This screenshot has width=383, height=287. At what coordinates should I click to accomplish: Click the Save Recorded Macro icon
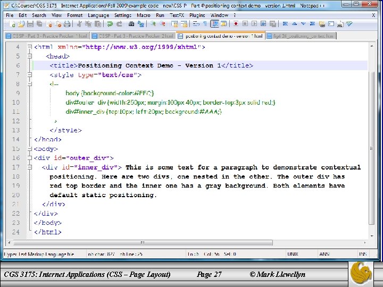tap(272, 24)
